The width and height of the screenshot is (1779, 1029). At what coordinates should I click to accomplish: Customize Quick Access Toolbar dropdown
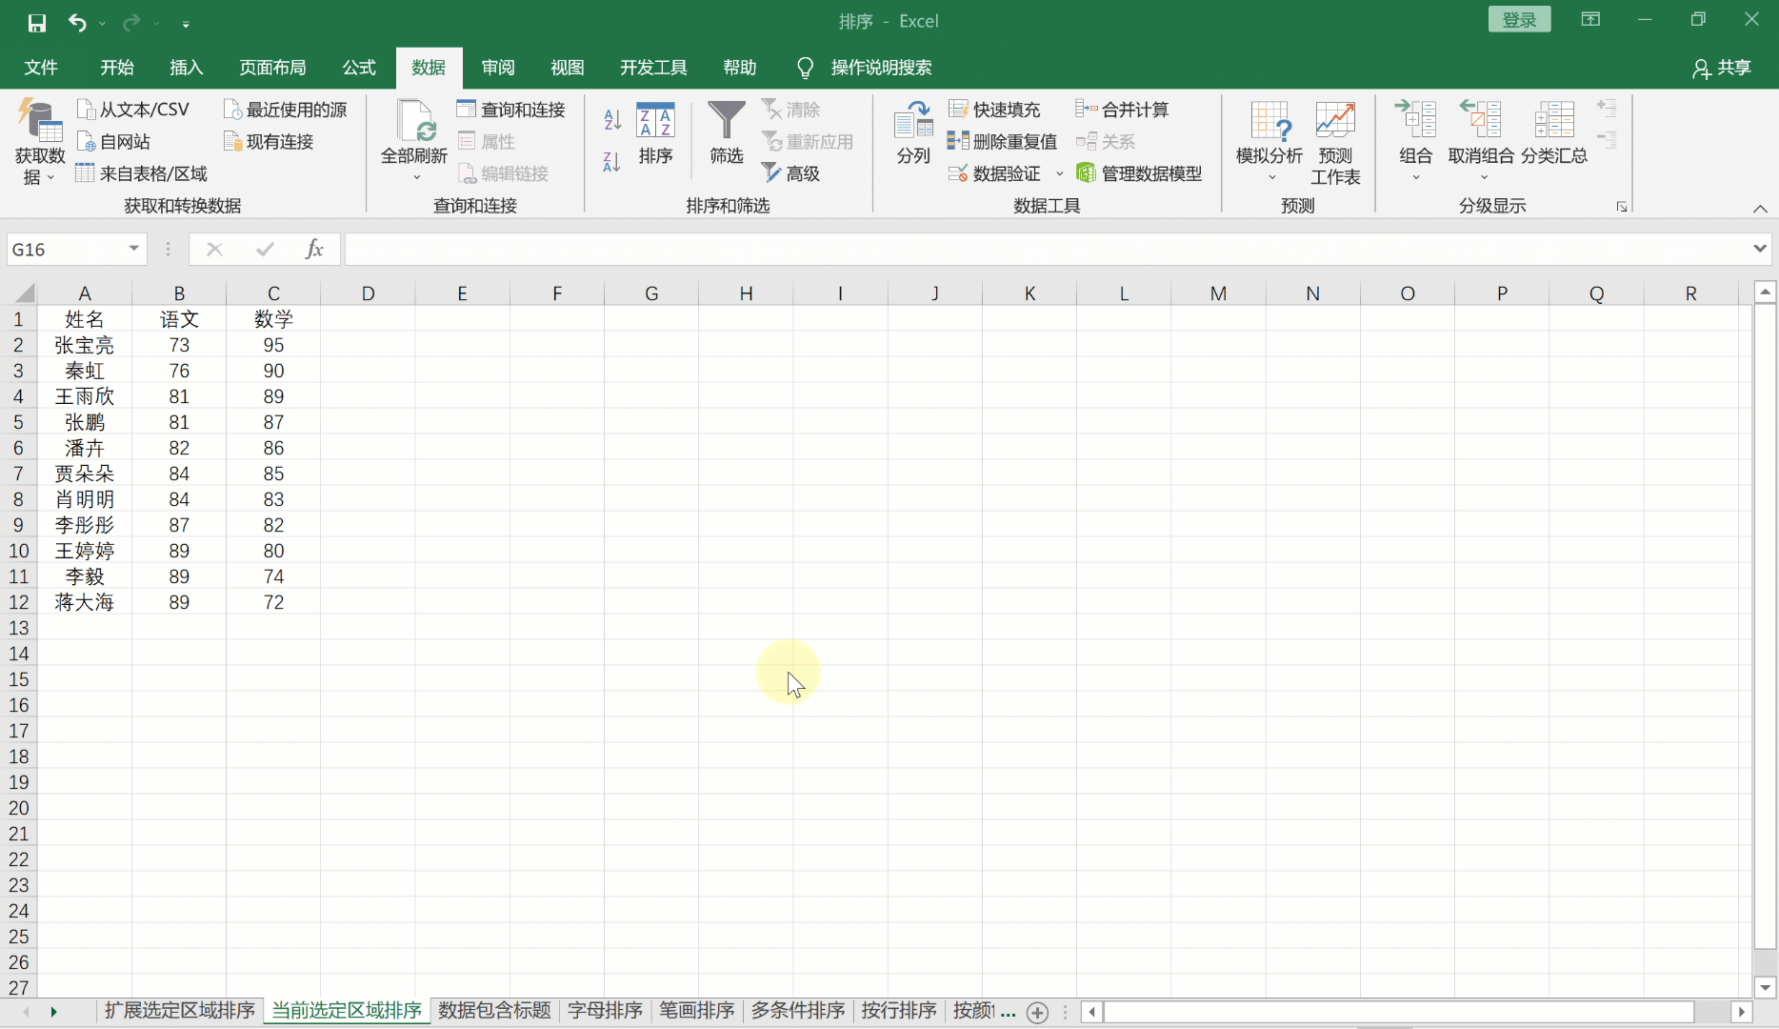click(x=186, y=23)
